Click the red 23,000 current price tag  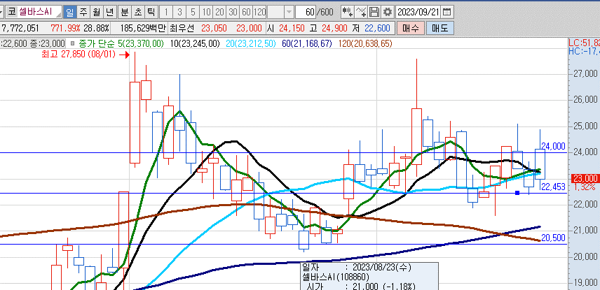tap(585, 178)
